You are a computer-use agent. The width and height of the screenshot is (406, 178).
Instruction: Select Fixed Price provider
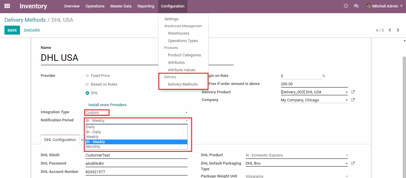click(87, 76)
